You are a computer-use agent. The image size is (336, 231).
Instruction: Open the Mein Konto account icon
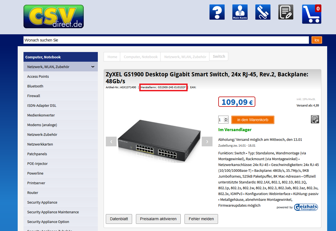coord(240,12)
